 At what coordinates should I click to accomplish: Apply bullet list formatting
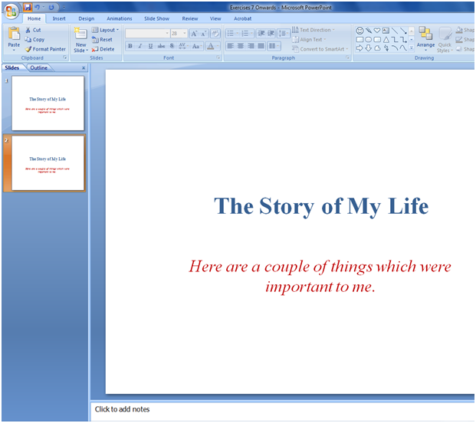(231, 34)
